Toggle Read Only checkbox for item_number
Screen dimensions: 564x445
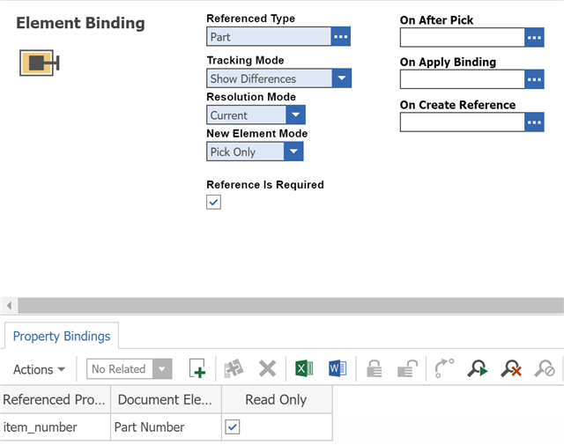pos(232,427)
